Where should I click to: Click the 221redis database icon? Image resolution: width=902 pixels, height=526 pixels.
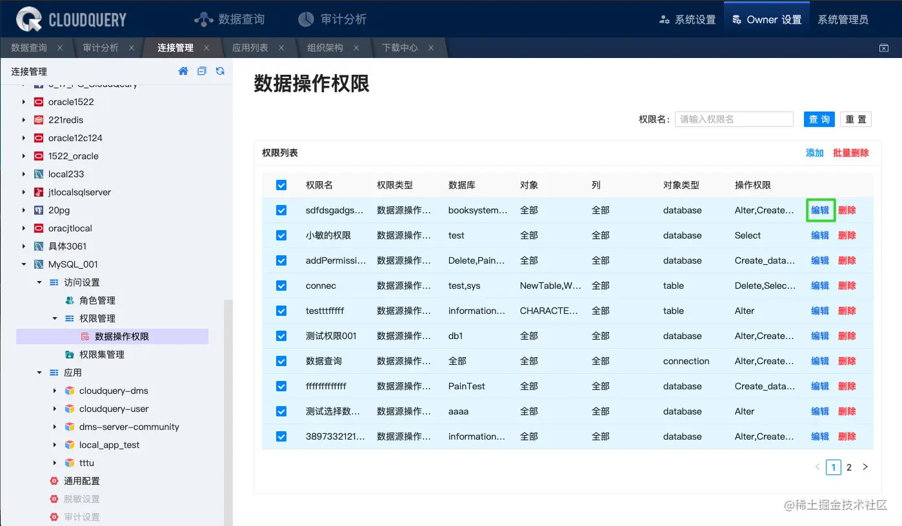coord(39,120)
